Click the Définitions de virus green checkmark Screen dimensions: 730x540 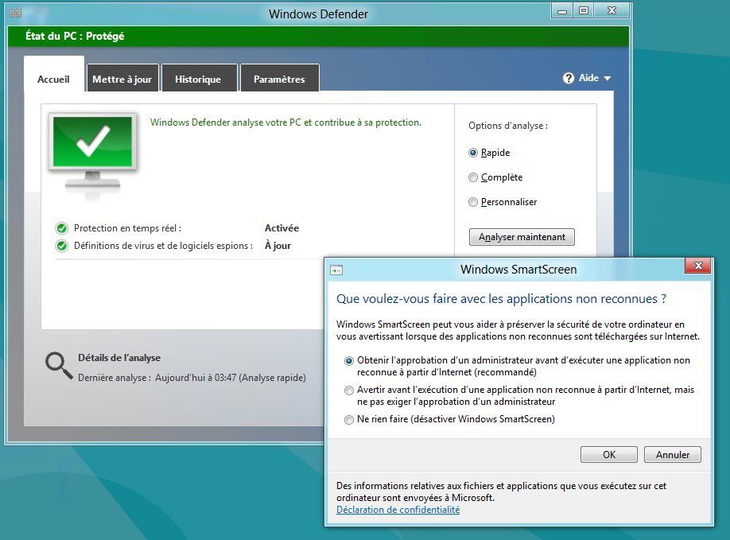click(x=61, y=246)
